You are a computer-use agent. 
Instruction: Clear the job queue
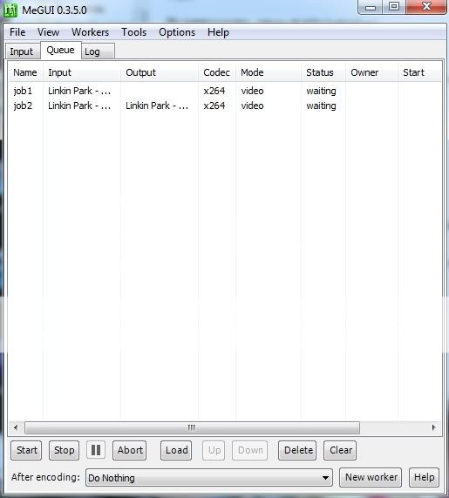point(340,450)
